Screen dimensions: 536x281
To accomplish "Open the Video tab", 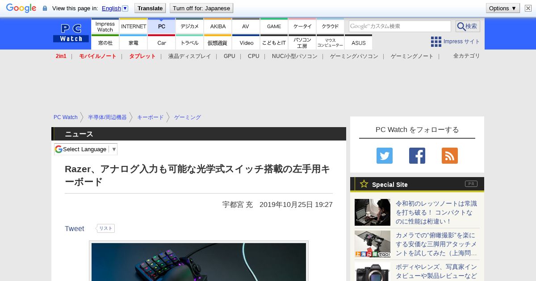I will pyautogui.click(x=246, y=42).
